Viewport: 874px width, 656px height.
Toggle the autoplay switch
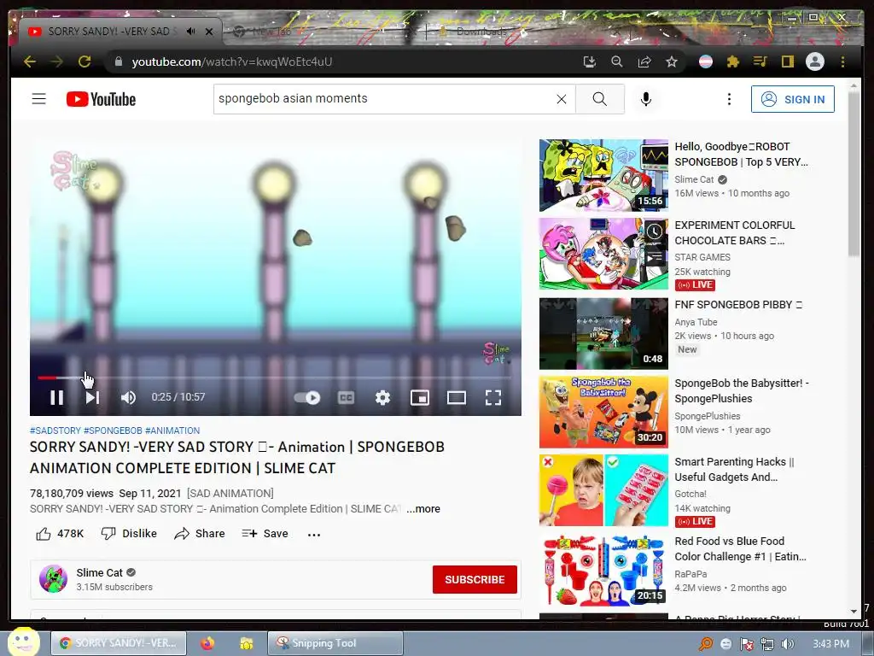click(x=307, y=398)
